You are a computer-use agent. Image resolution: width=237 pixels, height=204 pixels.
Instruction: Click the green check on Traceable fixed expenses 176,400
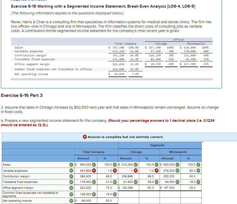(94, 181)
